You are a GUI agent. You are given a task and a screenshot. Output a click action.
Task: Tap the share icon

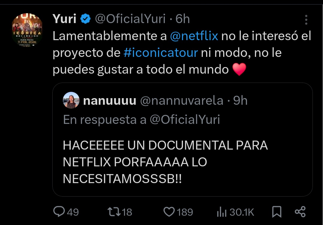click(x=300, y=212)
